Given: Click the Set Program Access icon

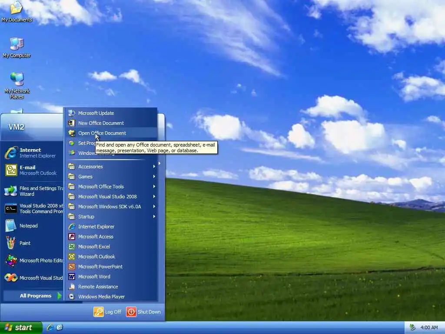Looking at the screenshot, I should click(72, 143).
